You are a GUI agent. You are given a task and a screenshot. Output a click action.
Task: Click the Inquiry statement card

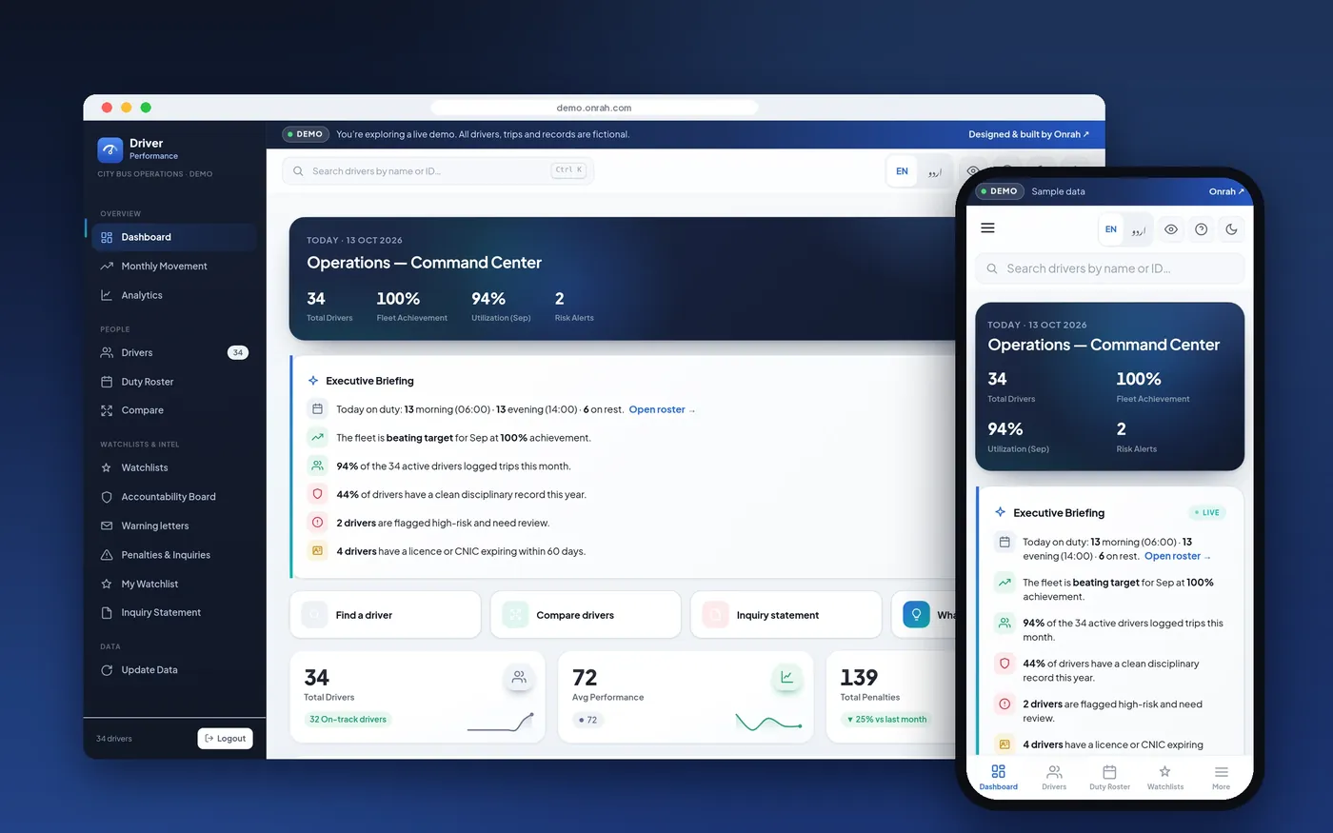[786, 615]
